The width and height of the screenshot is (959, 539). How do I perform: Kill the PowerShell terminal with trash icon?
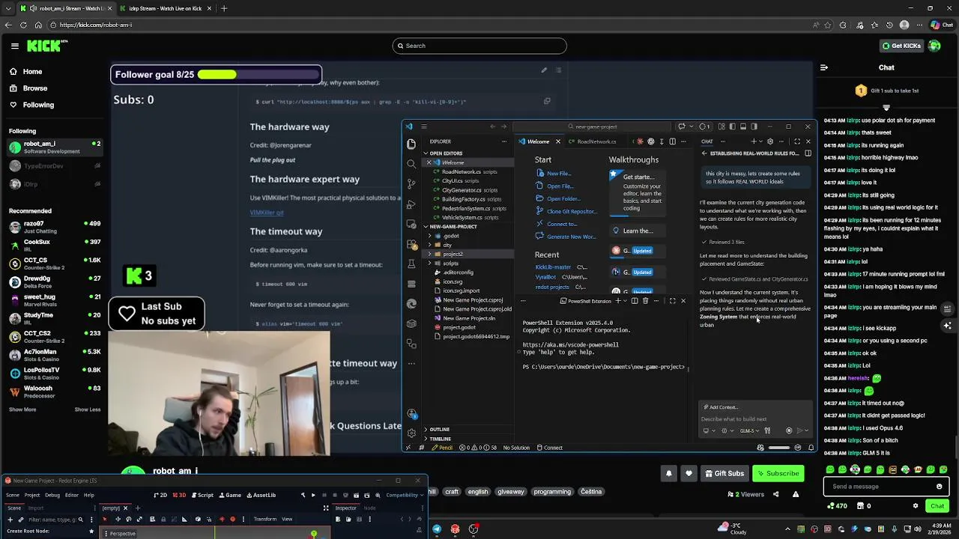pyautogui.click(x=645, y=301)
